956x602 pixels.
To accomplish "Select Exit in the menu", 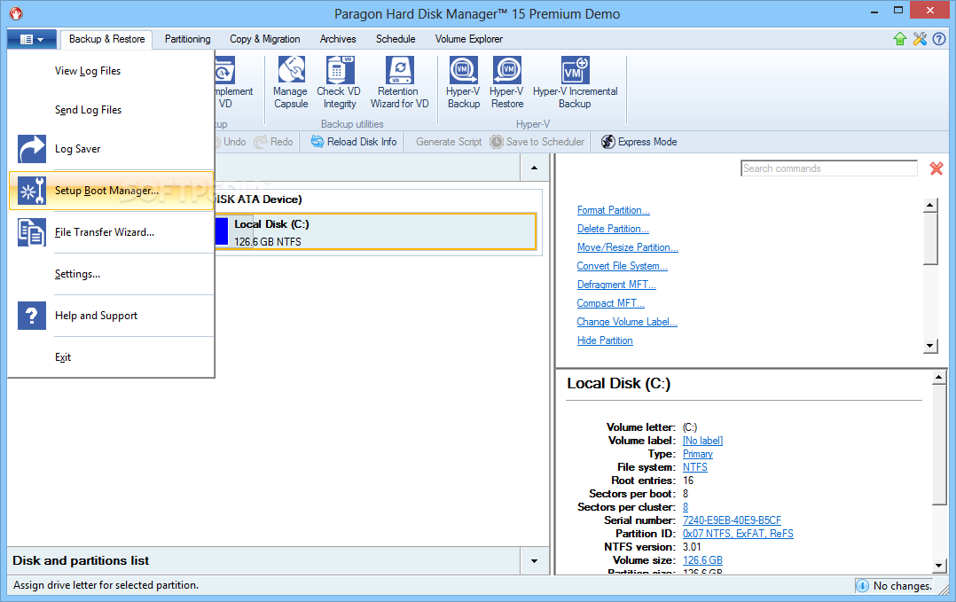I will coord(111,357).
